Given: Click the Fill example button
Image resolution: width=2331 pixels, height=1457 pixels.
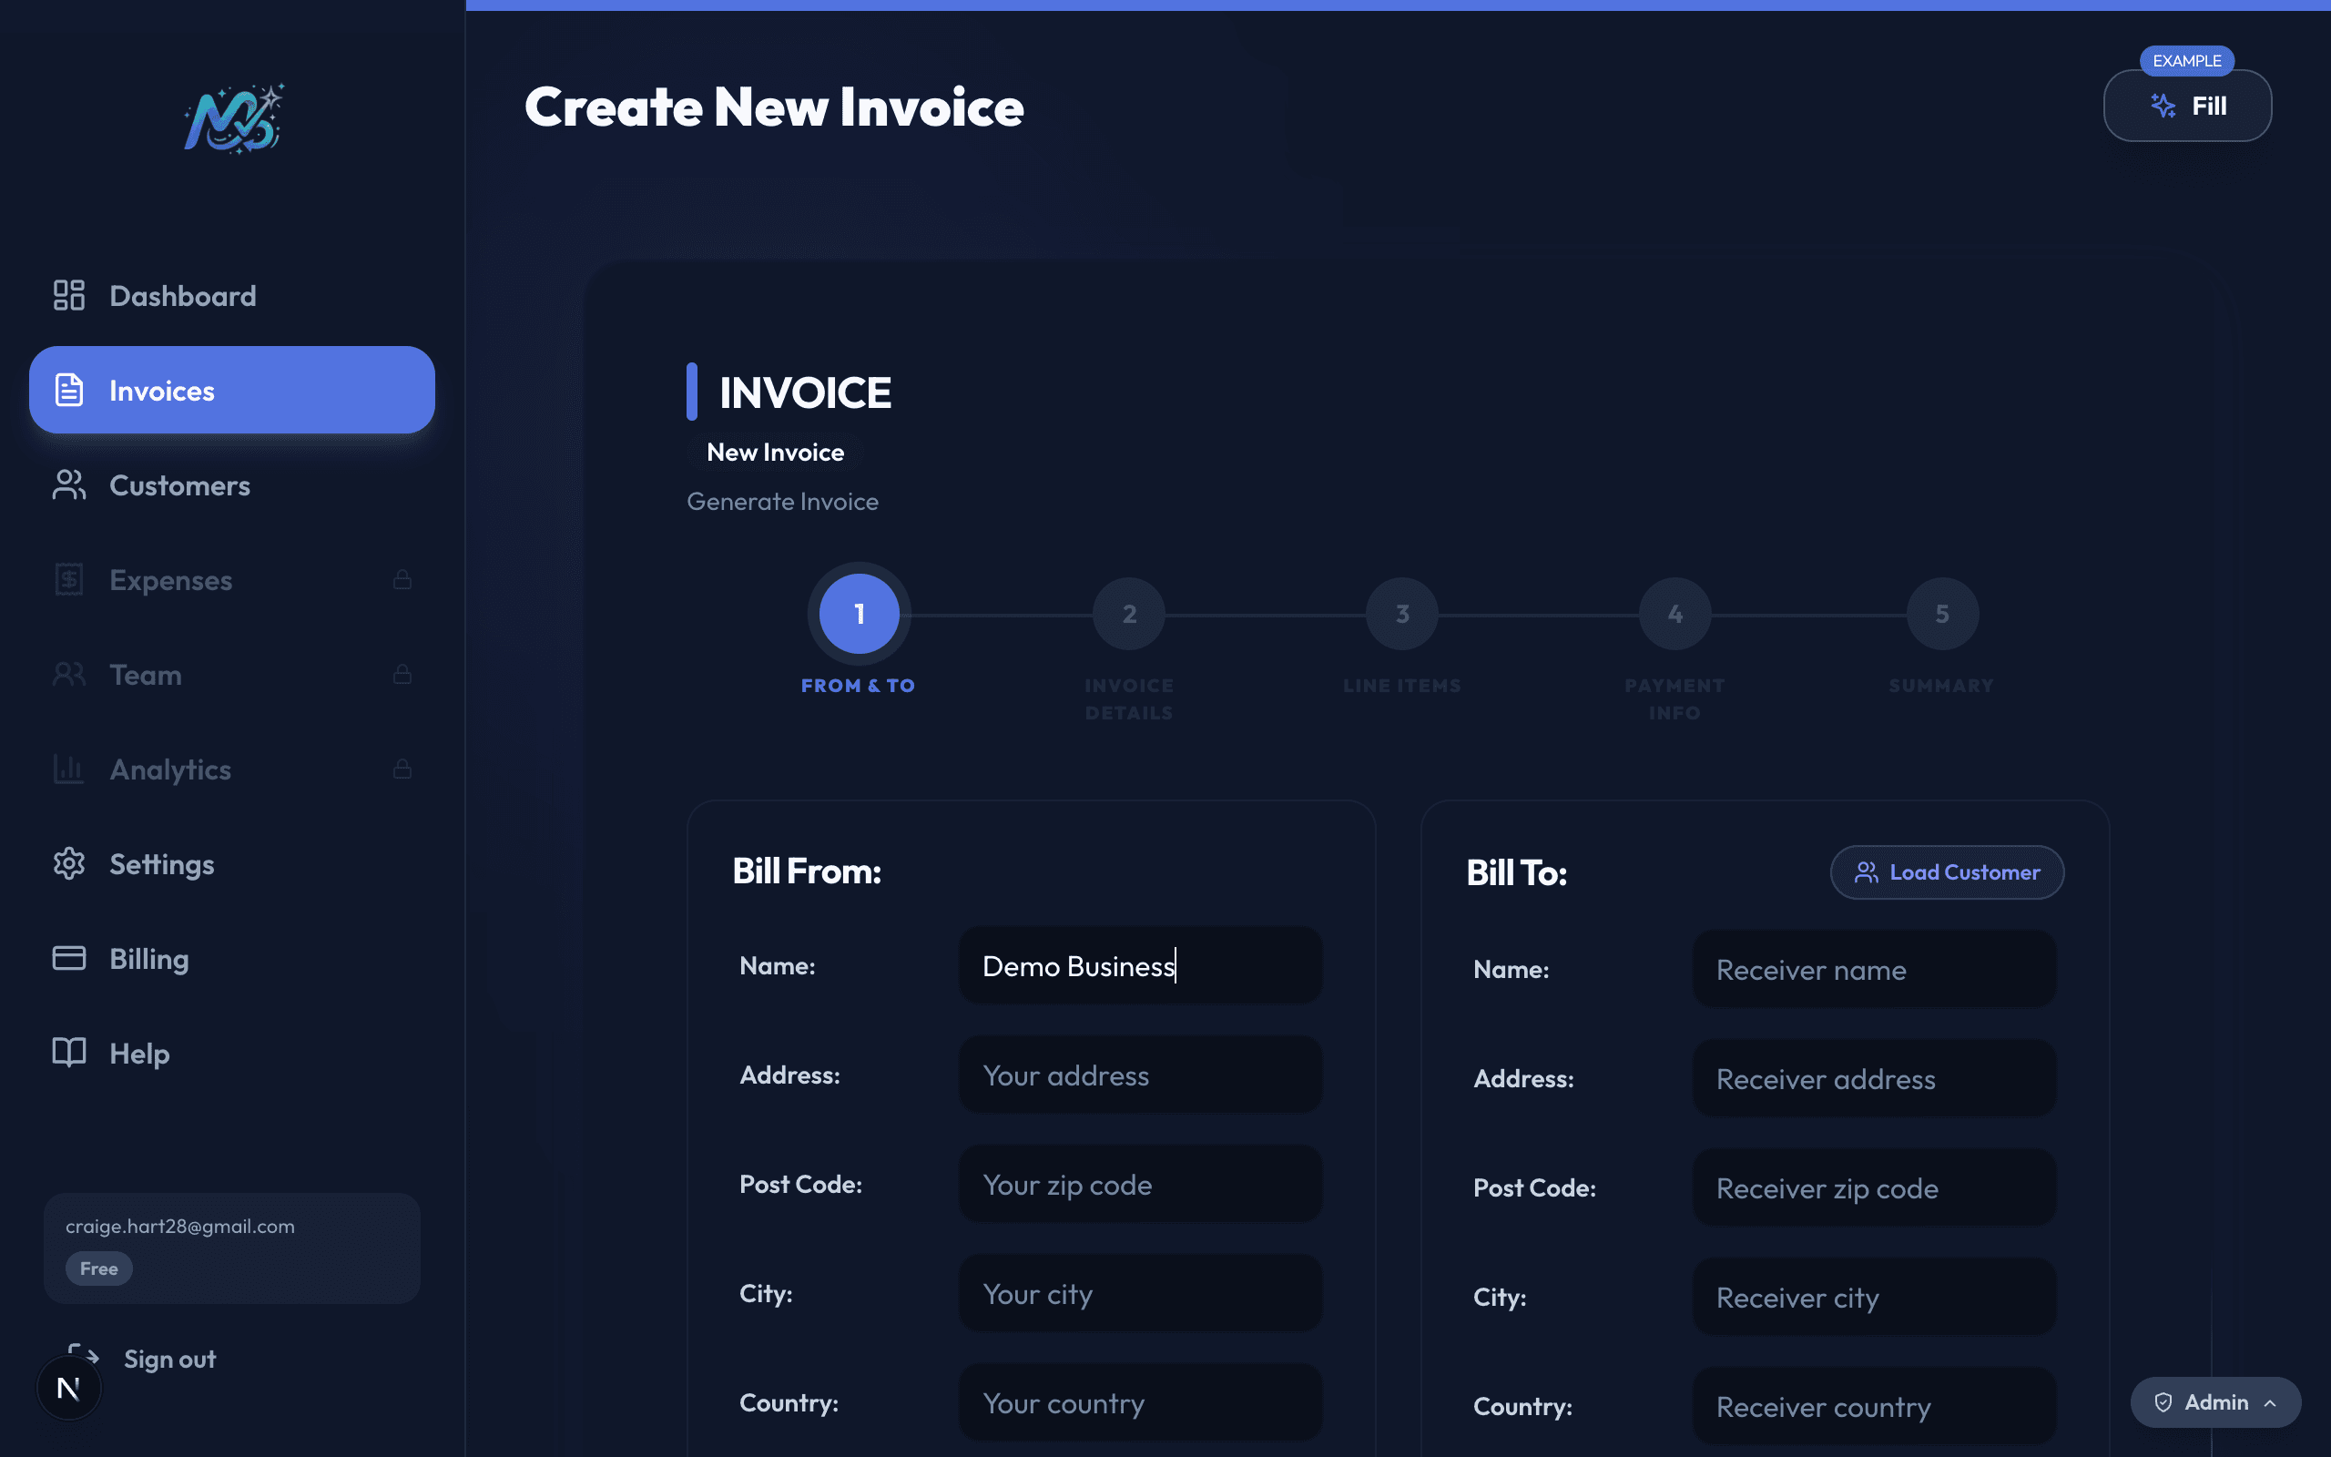Looking at the screenshot, I should pos(2186,105).
